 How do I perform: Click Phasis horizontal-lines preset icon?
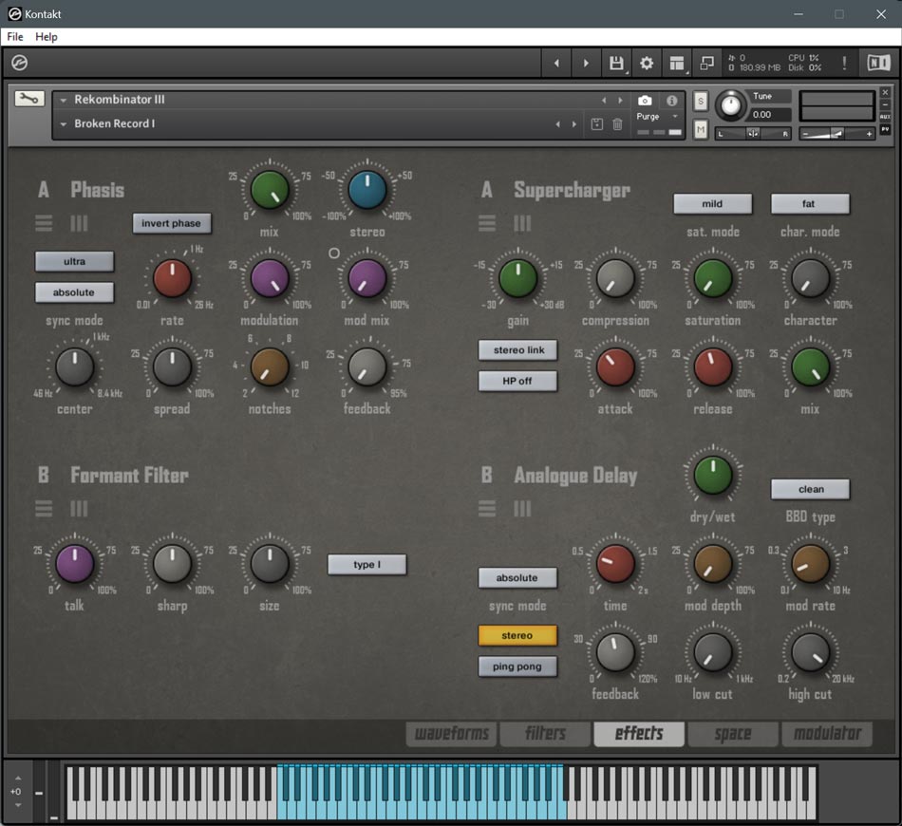(44, 223)
